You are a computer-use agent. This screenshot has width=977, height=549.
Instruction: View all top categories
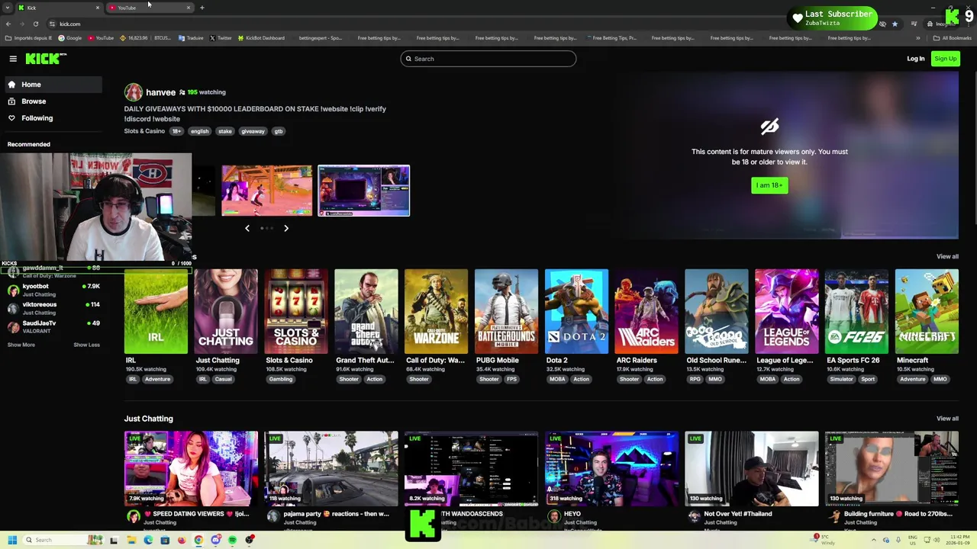(947, 257)
